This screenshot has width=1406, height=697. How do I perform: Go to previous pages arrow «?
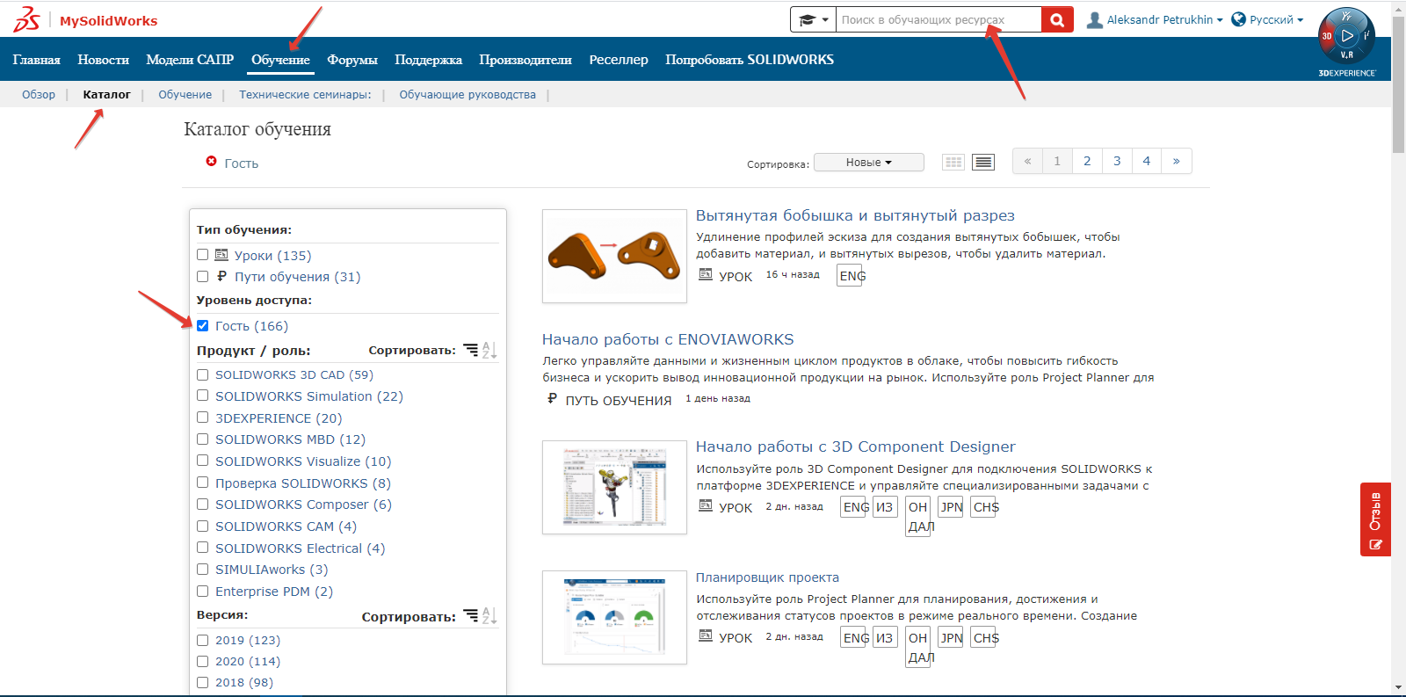[1027, 161]
